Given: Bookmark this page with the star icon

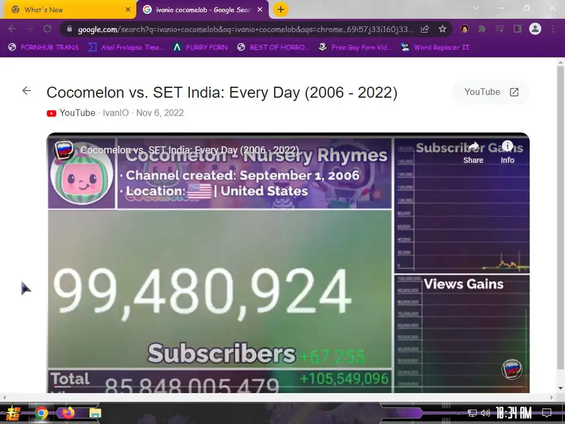Looking at the screenshot, I should pyautogui.click(x=443, y=29).
